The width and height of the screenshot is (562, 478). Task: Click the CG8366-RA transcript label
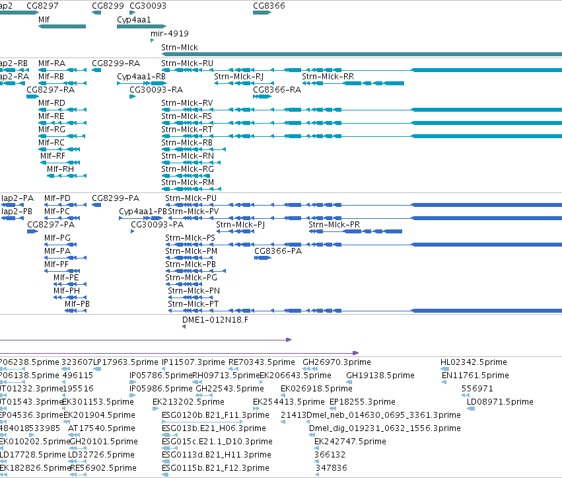[277, 90]
